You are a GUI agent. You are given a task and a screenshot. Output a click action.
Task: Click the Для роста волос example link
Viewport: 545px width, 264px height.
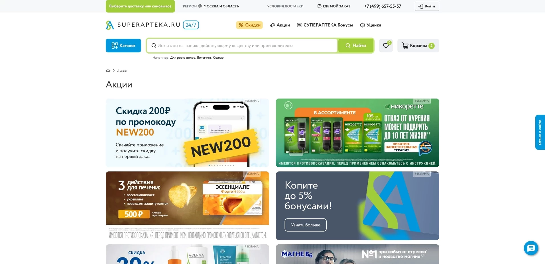[183, 58]
